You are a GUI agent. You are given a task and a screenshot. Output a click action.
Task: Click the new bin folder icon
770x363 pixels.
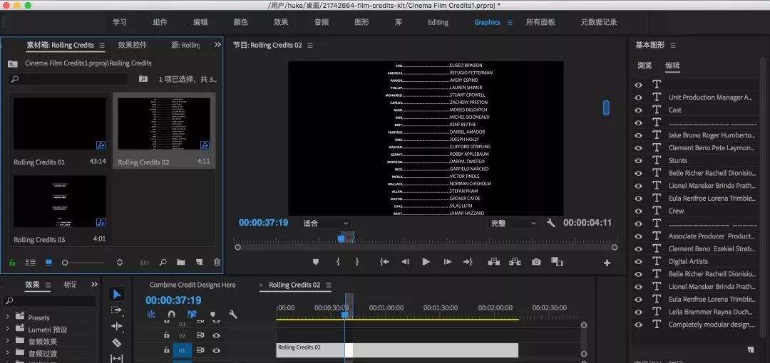(x=181, y=263)
